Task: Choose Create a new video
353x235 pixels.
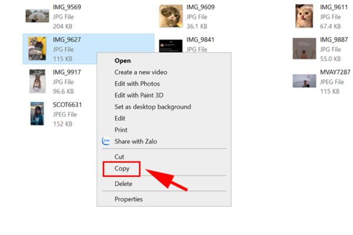Action: 141,72
